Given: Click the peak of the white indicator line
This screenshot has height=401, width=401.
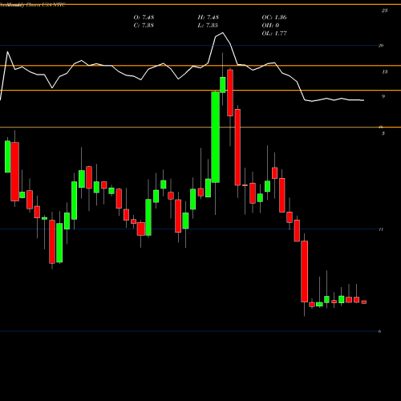Looking at the screenshot, I should 222,33.
